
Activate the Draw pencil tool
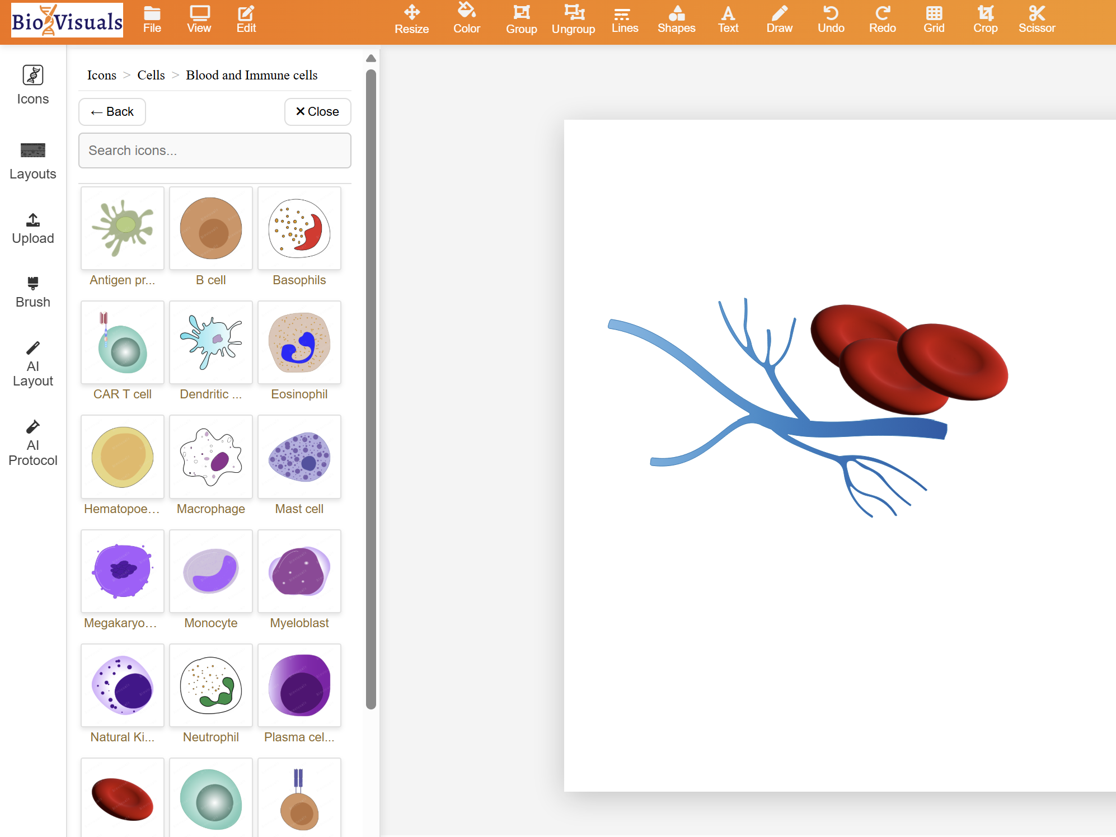pyautogui.click(x=779, y=20)
